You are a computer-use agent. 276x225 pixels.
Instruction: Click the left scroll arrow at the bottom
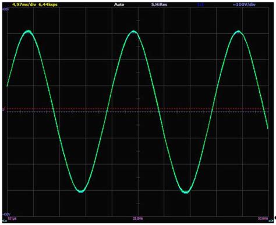pyautogui.click(x=3, y=221)
